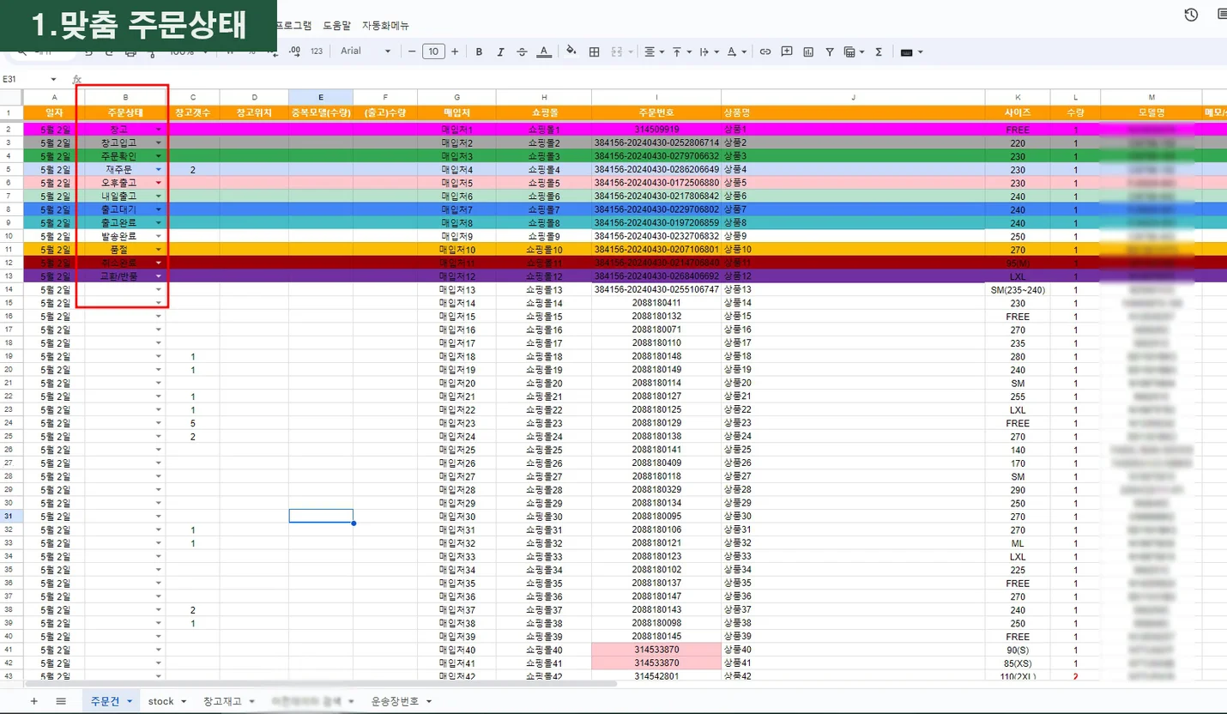1227x714 pixels.
Task: Open order status dropdown showing 주문확인
Action: pyautogui.click(x=159, y=156)
